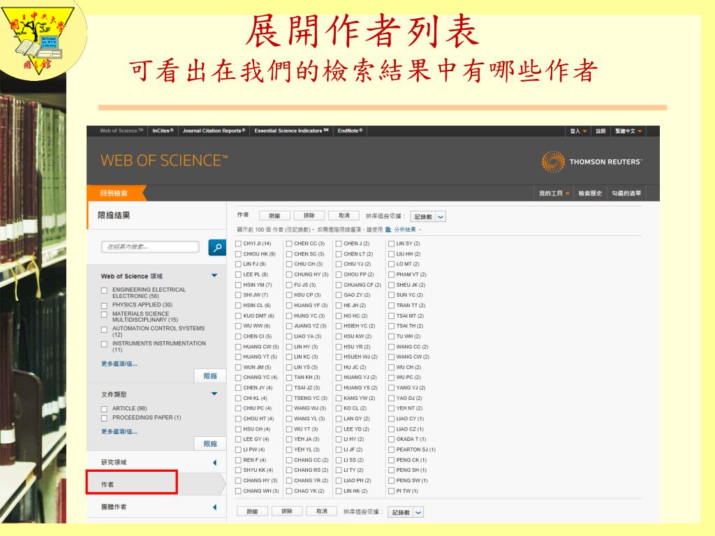Check PROCEEDINGS PAPER (1) checkbox

pos(104,418)
